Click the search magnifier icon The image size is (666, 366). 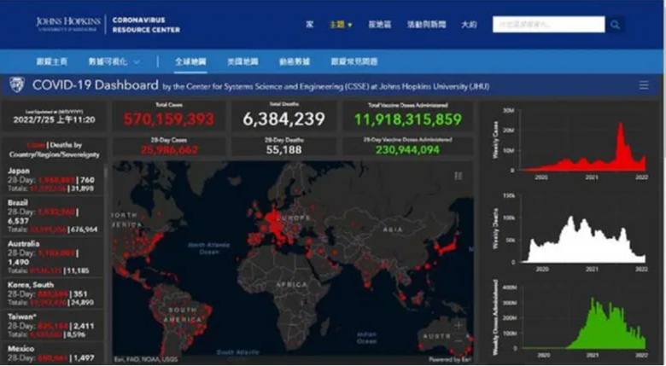pos(615,25)
